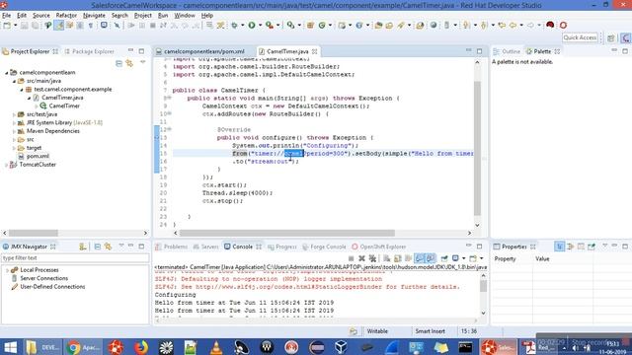The width and height of the screenshot is (632, 355).
Task: Open dropdown arrow next to New icon
Action: [x=16, y=26]
